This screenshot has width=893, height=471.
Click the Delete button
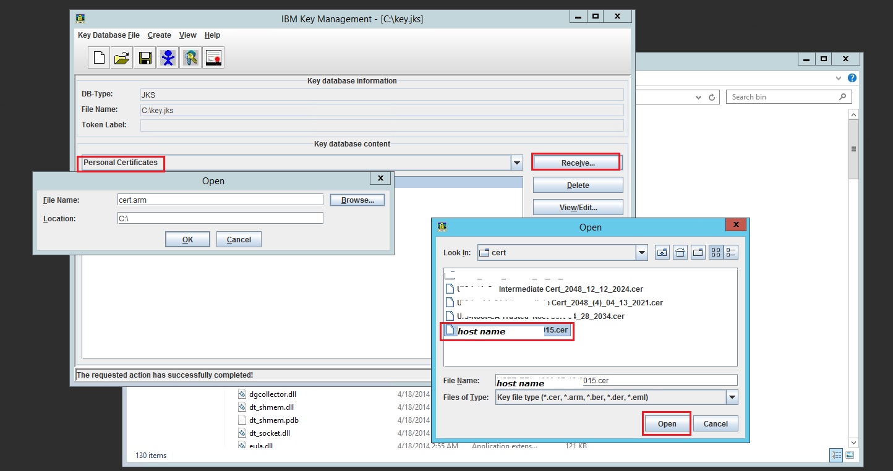tap(578, 185)
